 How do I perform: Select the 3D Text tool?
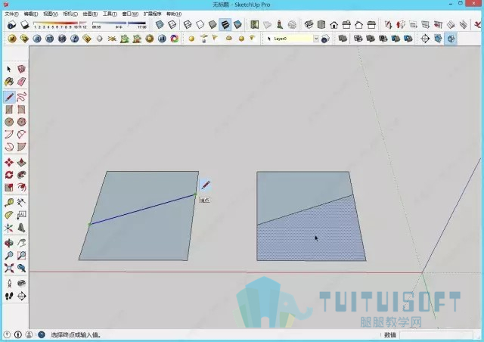coord(21,228)
